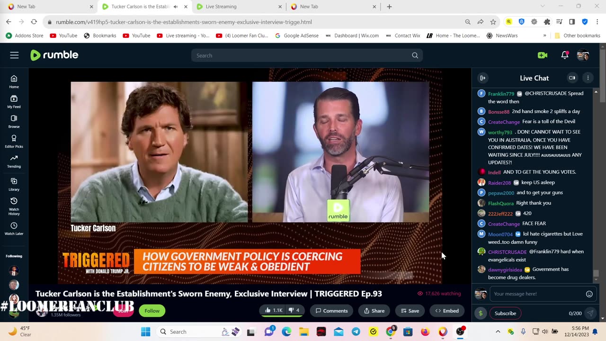Open the Dashboard | Wix.com bookmark
The image size is (606, 341).
352,36
